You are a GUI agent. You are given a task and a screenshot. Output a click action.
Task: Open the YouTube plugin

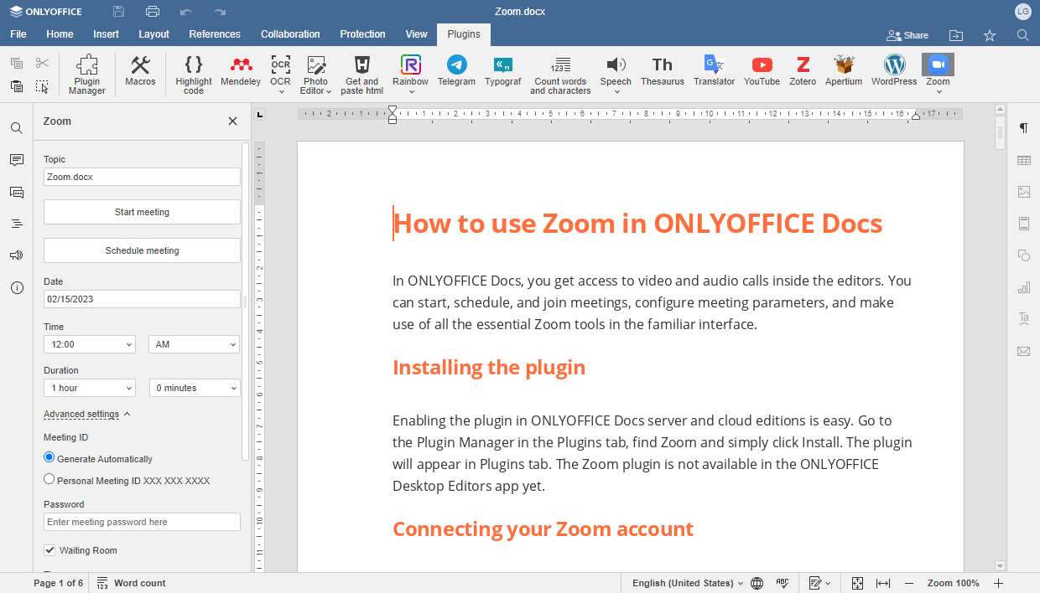[762, 70]
